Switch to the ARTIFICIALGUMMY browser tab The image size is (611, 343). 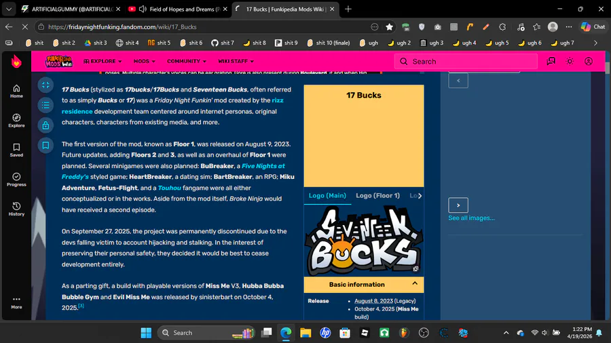71,9
